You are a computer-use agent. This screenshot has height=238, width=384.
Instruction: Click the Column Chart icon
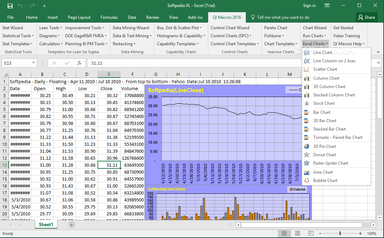[x=307, y=78]
